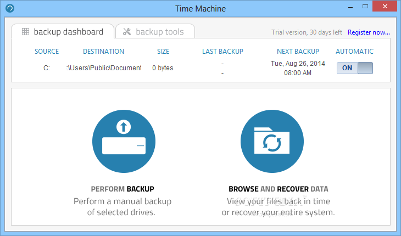Screen dimensions: 401x236
Task: Click the SOURCE column header
Action: (x=47, y=52)
